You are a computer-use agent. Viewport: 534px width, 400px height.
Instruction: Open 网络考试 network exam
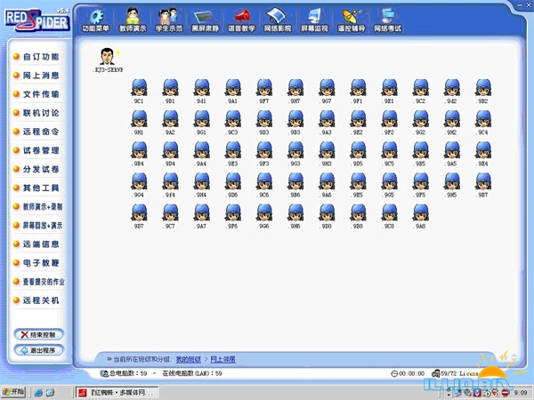click(x=390, y=17)
